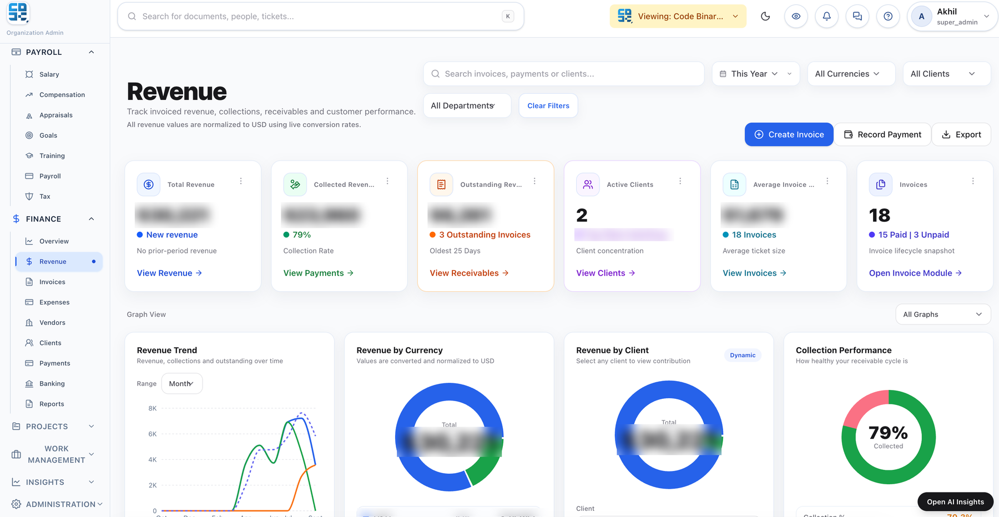
Task: Open Appraisals in the sidebar
Action: pyautogui.click(x=59, y=115)
